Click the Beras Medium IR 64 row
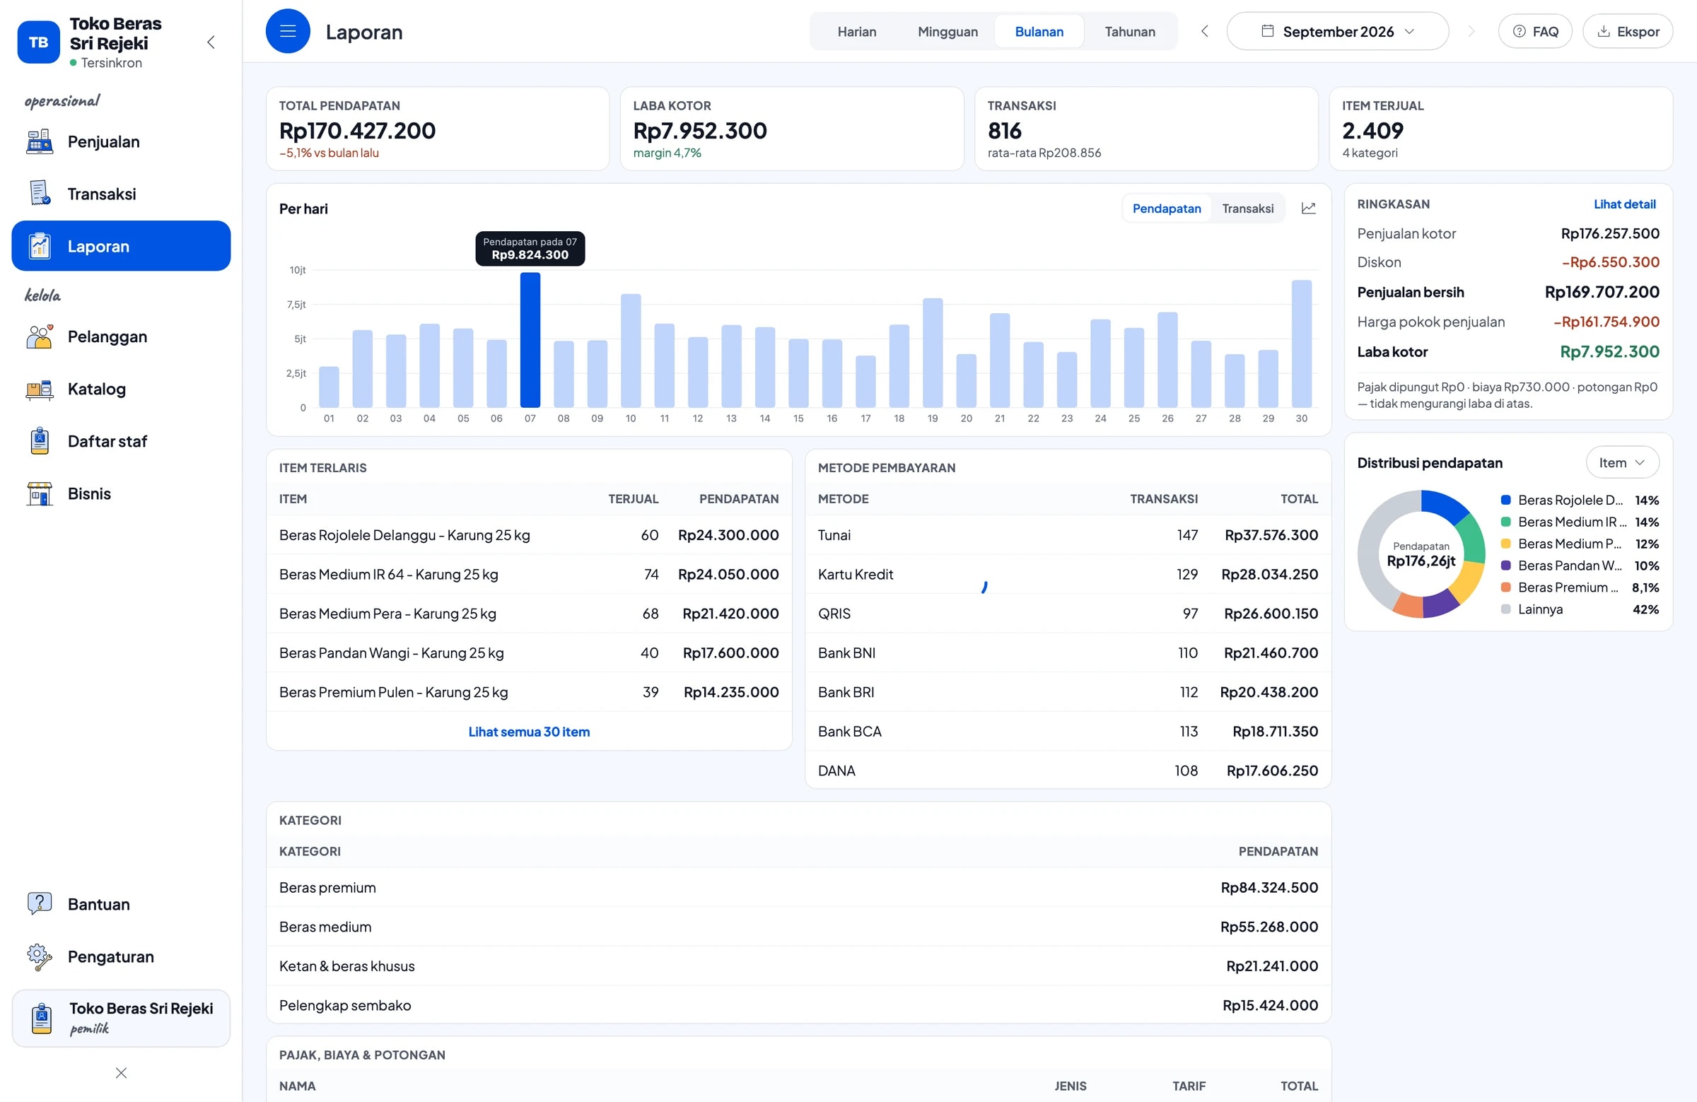The width and height of the screenshot is (1697, 1102). pyautogui.click(x=529, y=575)
